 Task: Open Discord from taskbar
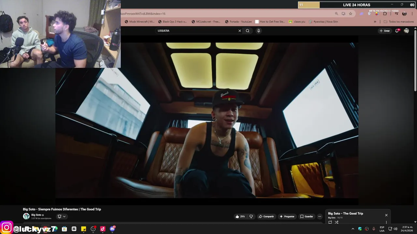tap(112, 229)
